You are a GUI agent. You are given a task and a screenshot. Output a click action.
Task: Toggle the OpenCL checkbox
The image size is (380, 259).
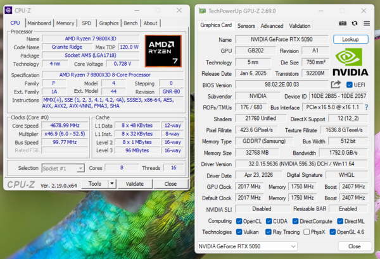(239, 221)
